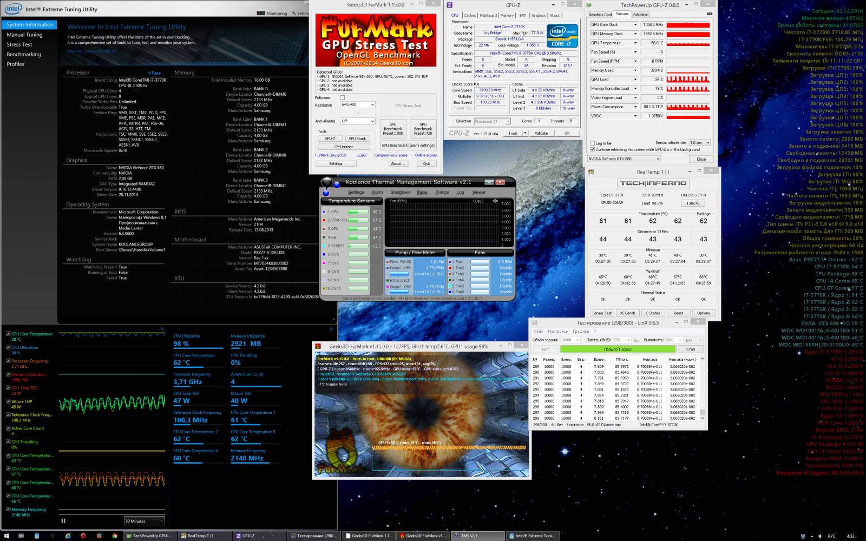Click the RealTemp window title icon
The image size is (866, 541).
pyautogui.click(x=592, y=172)
